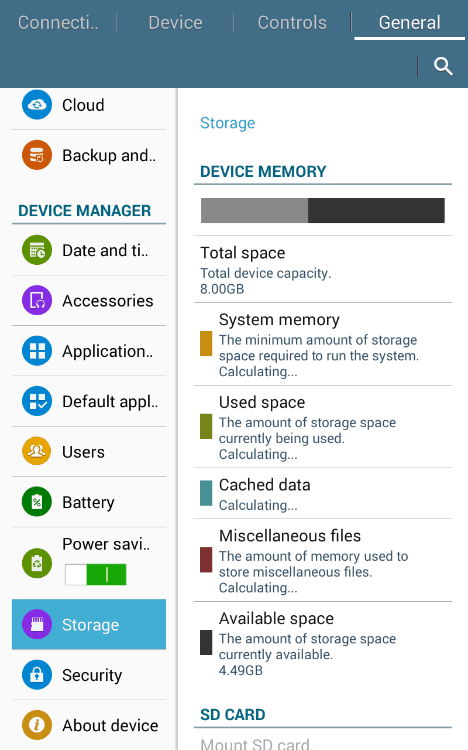Switch to the Device tab
468x750 pixels.
coord(175,23)
